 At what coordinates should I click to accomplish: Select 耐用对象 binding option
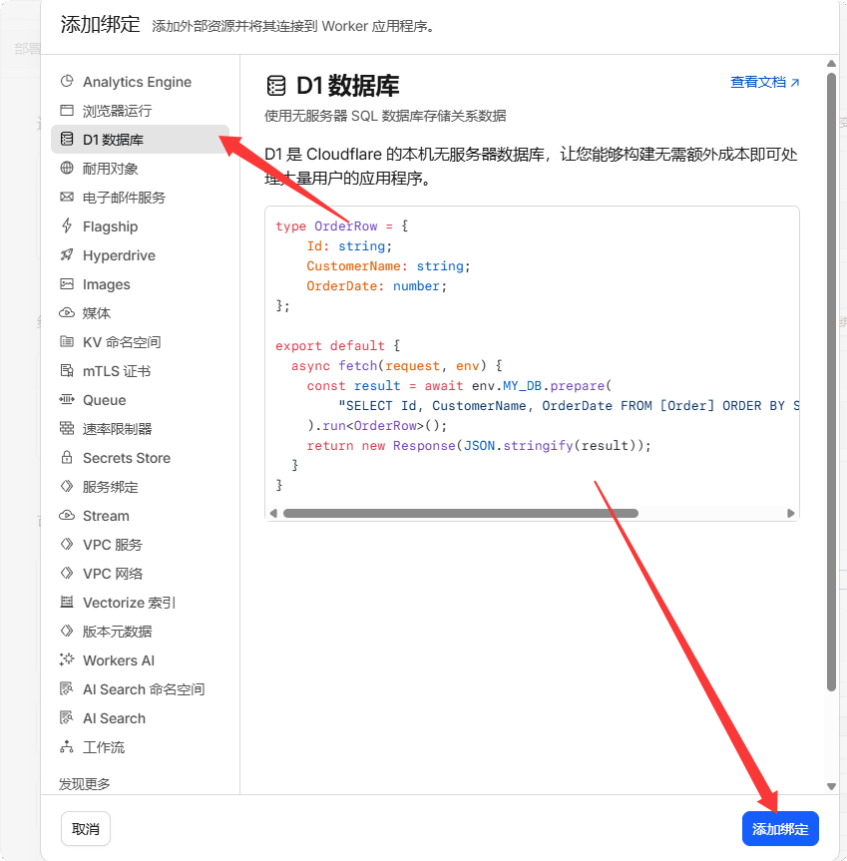pos(140,168)
